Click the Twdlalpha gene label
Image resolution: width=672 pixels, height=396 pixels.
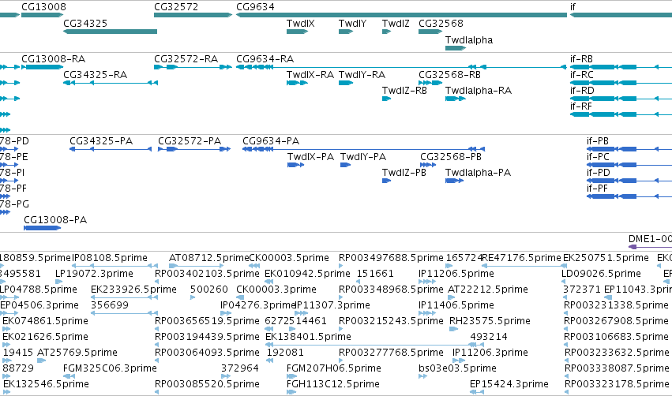point(469,40)
